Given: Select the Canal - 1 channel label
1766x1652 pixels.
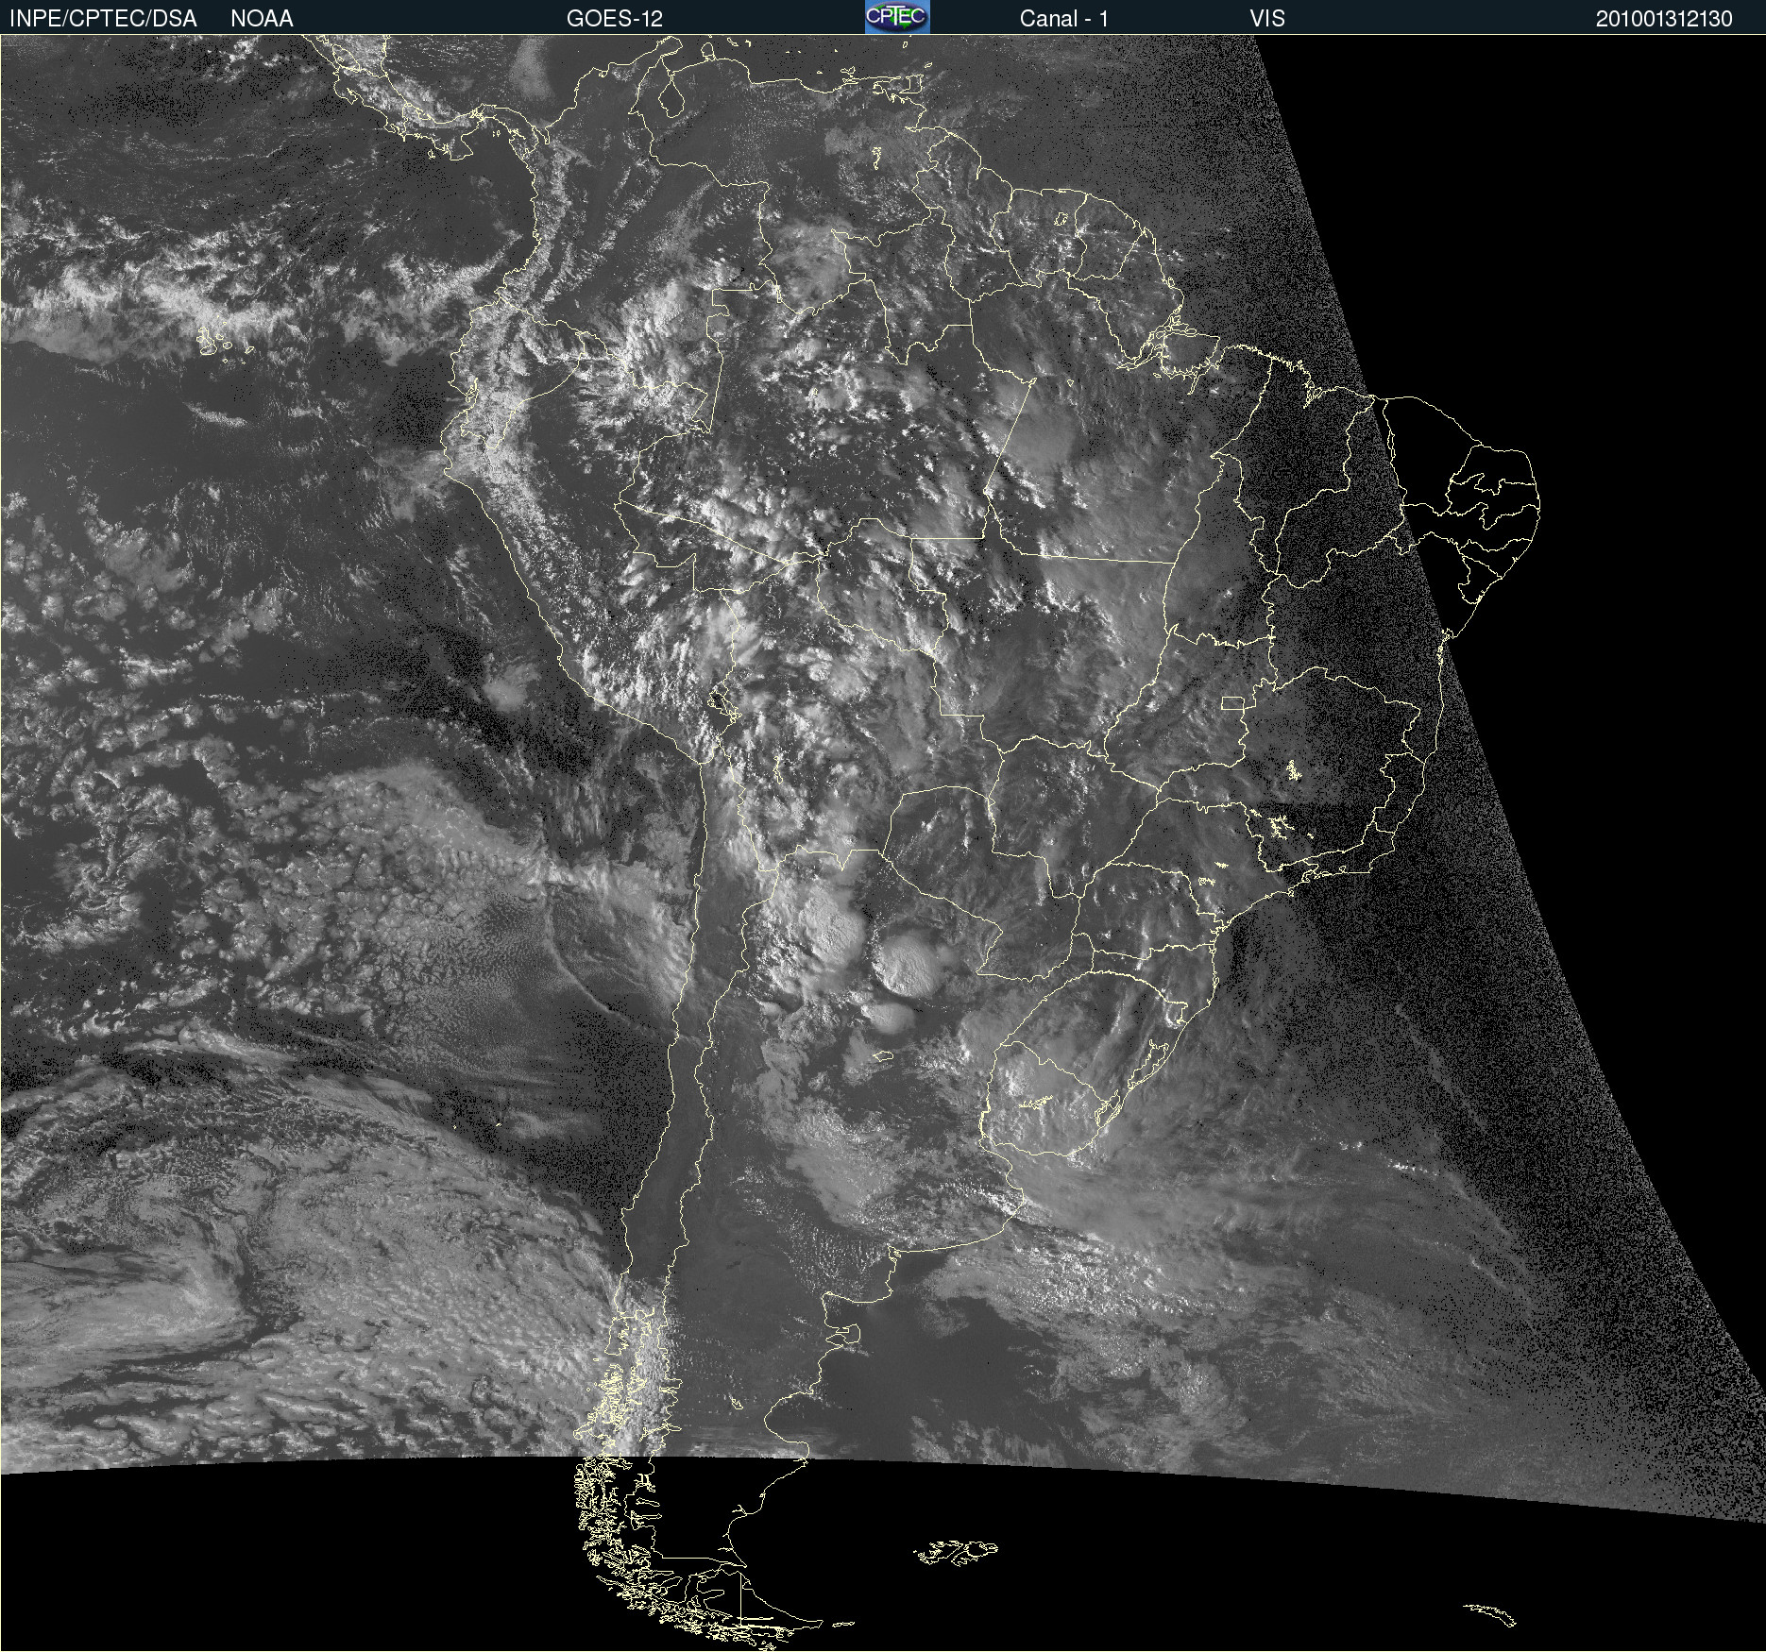Looking at the screenshot, I should pos(1064,18).
